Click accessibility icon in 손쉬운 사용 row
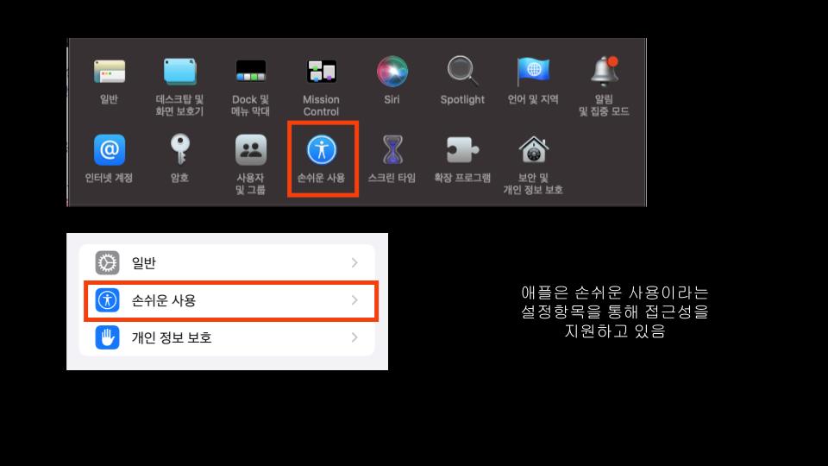828x466 pixels. click(x=107, y=300)
